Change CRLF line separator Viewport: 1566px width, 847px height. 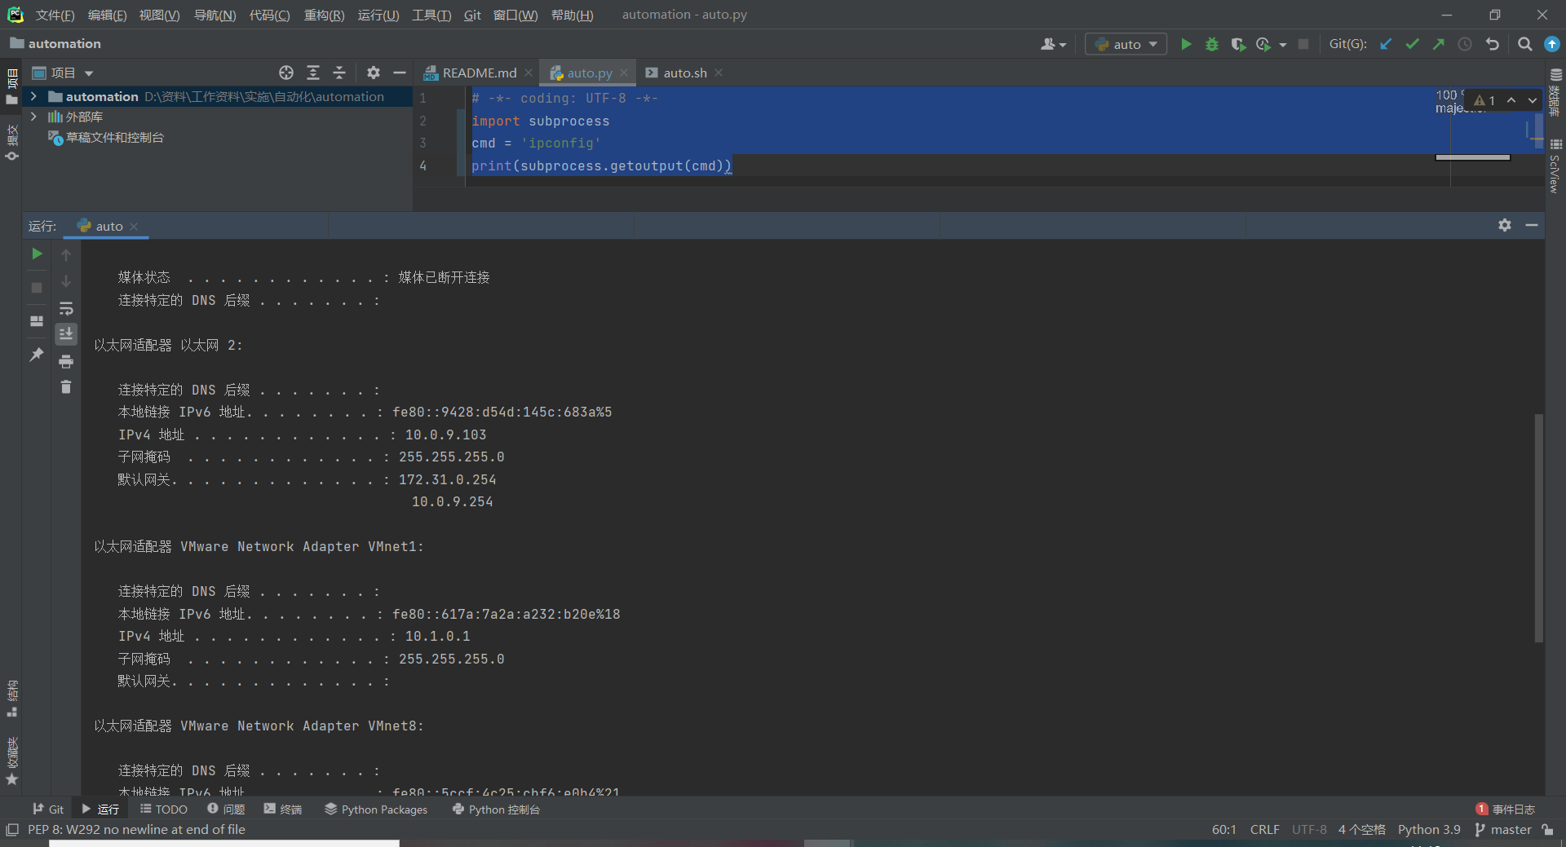click(1264, 829)
